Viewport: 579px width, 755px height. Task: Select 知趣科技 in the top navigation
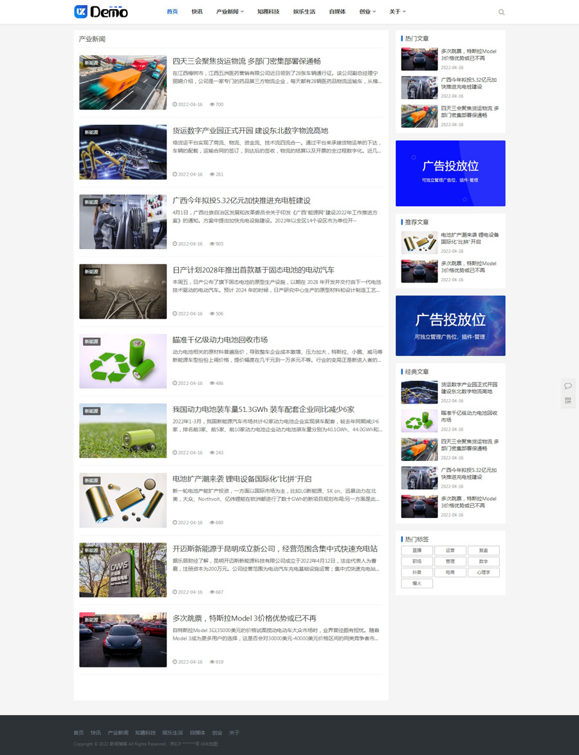(268, 12)
